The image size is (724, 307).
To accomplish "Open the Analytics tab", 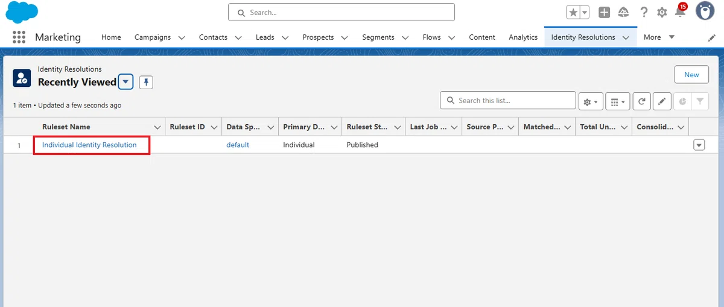I will point(523,37).
